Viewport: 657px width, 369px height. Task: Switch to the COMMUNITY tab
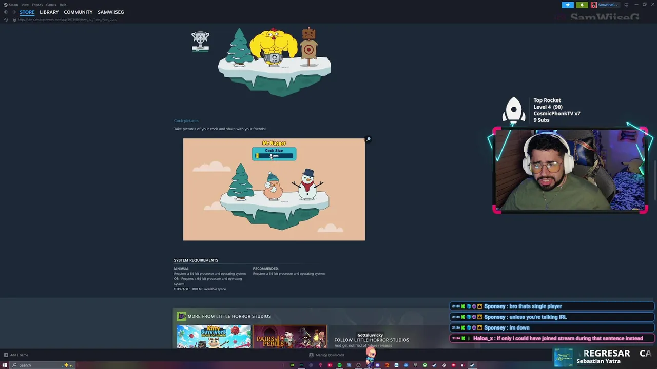(x=78, y=12)
